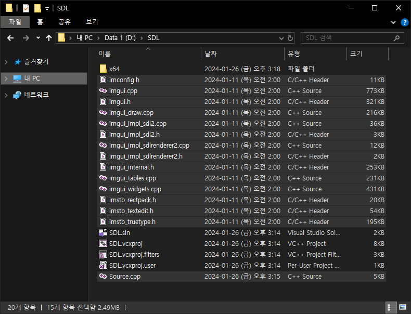Open the 공유 ribbon tab
This screenshot has height=314, width=411.
65,22
